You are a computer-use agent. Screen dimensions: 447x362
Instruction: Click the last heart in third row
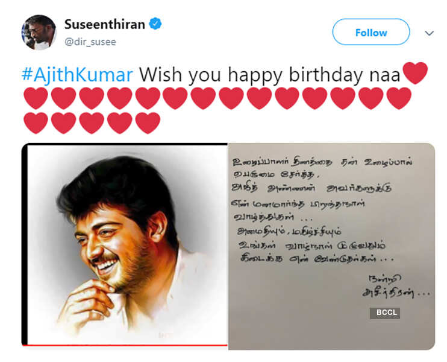[x=148, y=123]
